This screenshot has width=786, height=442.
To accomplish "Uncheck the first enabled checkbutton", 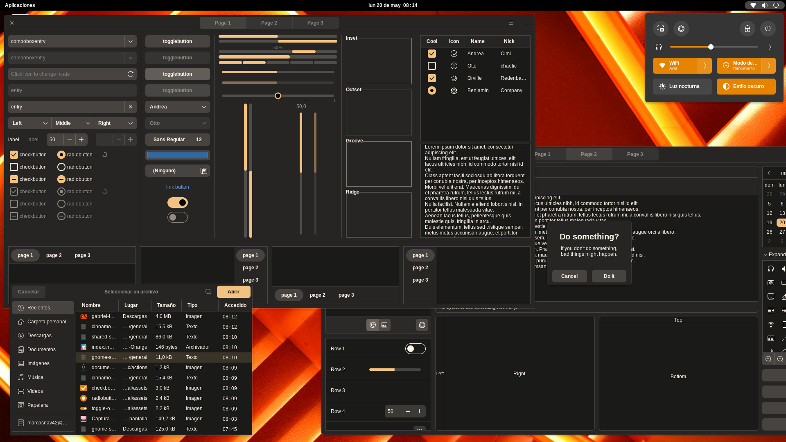I will [x=14, y=155].
